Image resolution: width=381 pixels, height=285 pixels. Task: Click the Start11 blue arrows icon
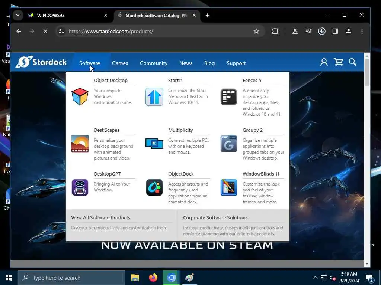pos(154,97)
